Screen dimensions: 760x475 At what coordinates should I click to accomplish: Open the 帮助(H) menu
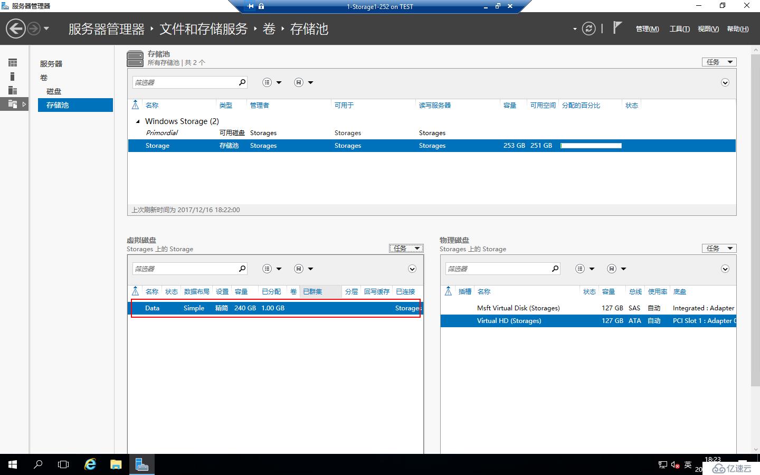(737, 29)
